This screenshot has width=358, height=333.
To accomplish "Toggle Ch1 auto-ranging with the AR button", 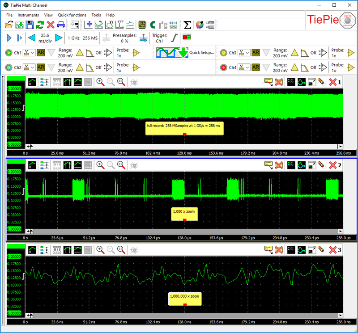I will pos(40,52).
